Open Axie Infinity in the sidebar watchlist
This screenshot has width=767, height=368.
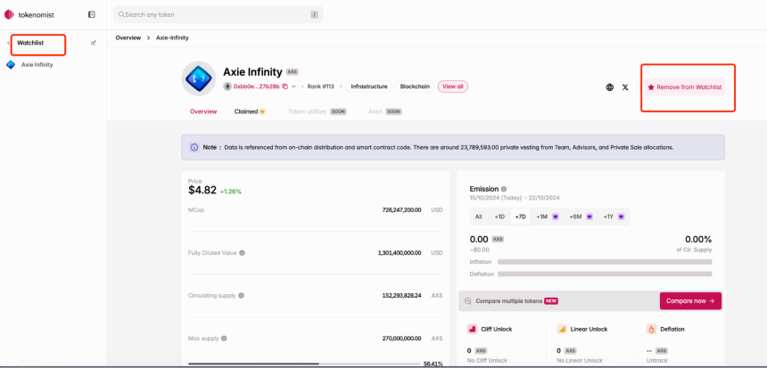(x=37, y=64)
